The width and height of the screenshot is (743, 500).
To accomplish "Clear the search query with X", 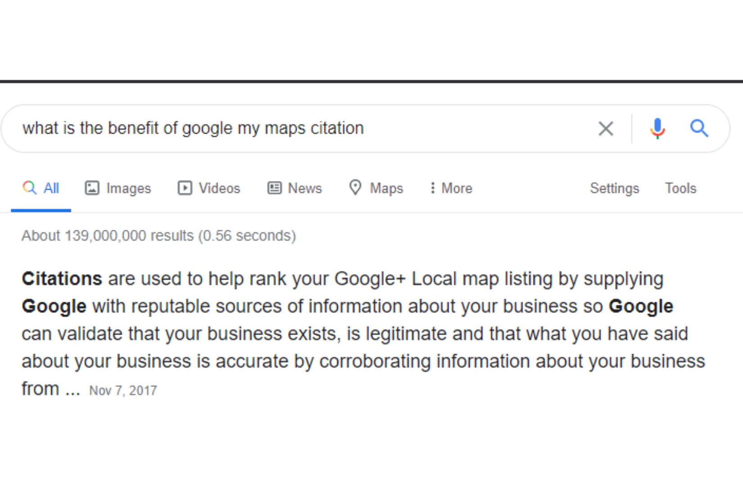I will [x=606, y=128].
